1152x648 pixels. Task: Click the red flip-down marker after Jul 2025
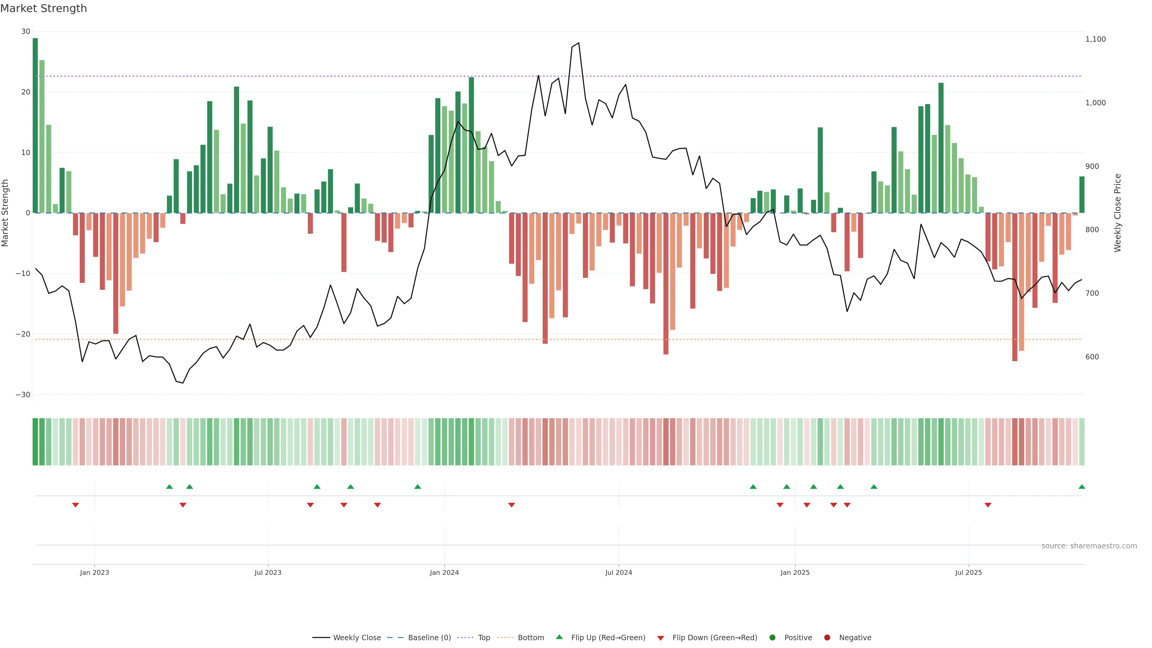tap(988, 505)
